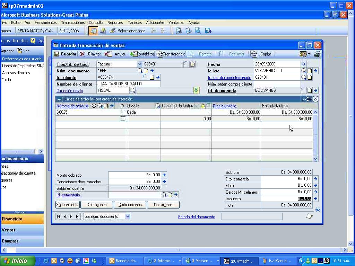Open lookup magnifier for Dirección envío
This screenshot has height=266, width=355.
tap(132, 90)
